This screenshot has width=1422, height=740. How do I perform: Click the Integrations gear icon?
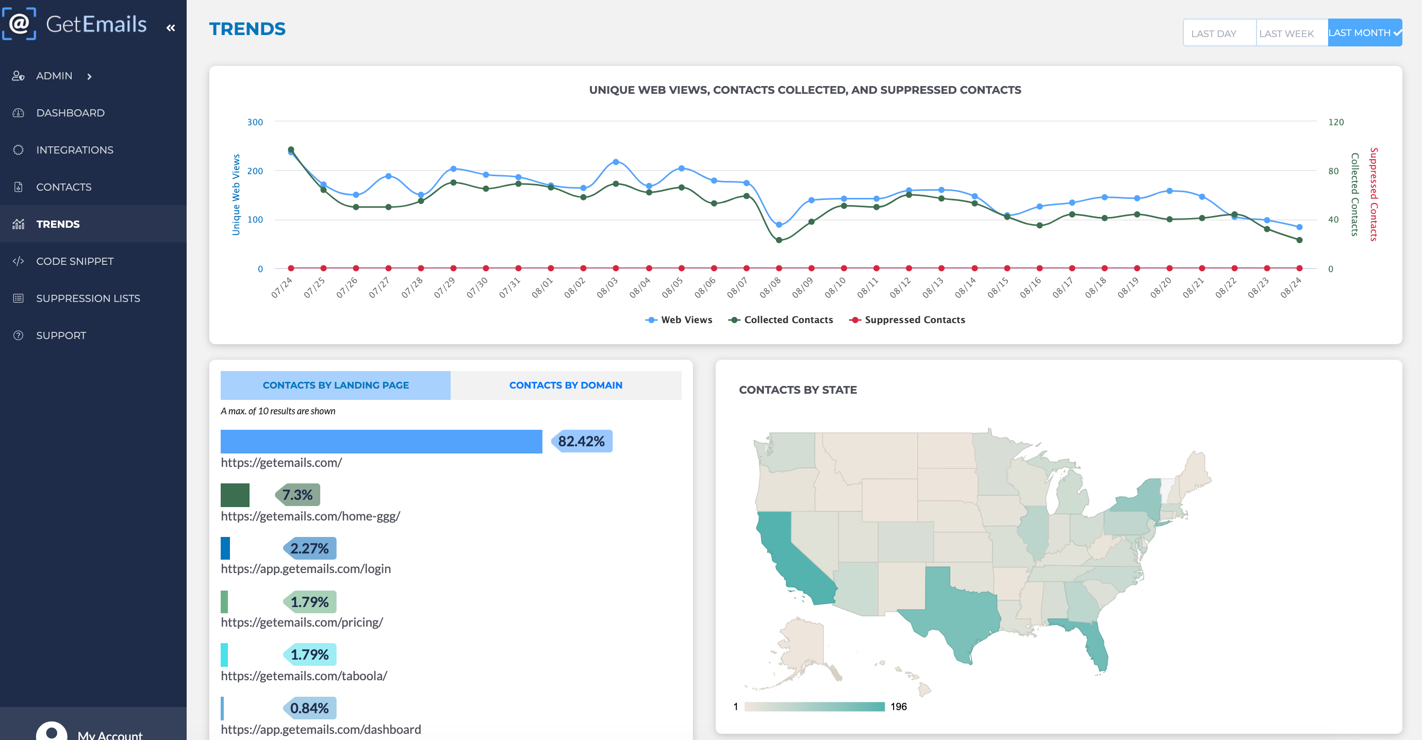pos(18,149)
